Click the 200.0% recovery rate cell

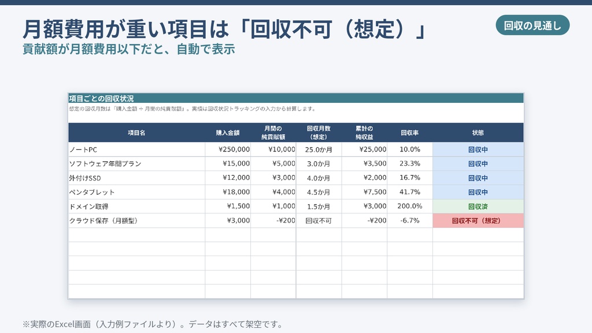point(410,206)
